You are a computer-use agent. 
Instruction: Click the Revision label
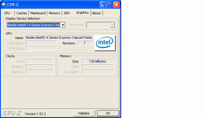pyautogui.click(x=69, y=43)
